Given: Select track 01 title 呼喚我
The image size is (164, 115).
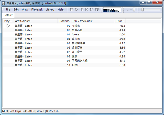Looking at the screenshot, I should tap(76, 26).
